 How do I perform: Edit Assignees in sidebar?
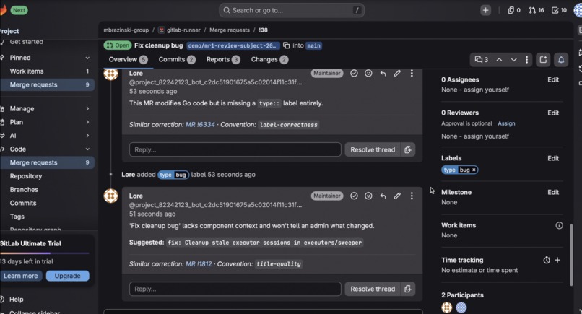tap(553, 79)
